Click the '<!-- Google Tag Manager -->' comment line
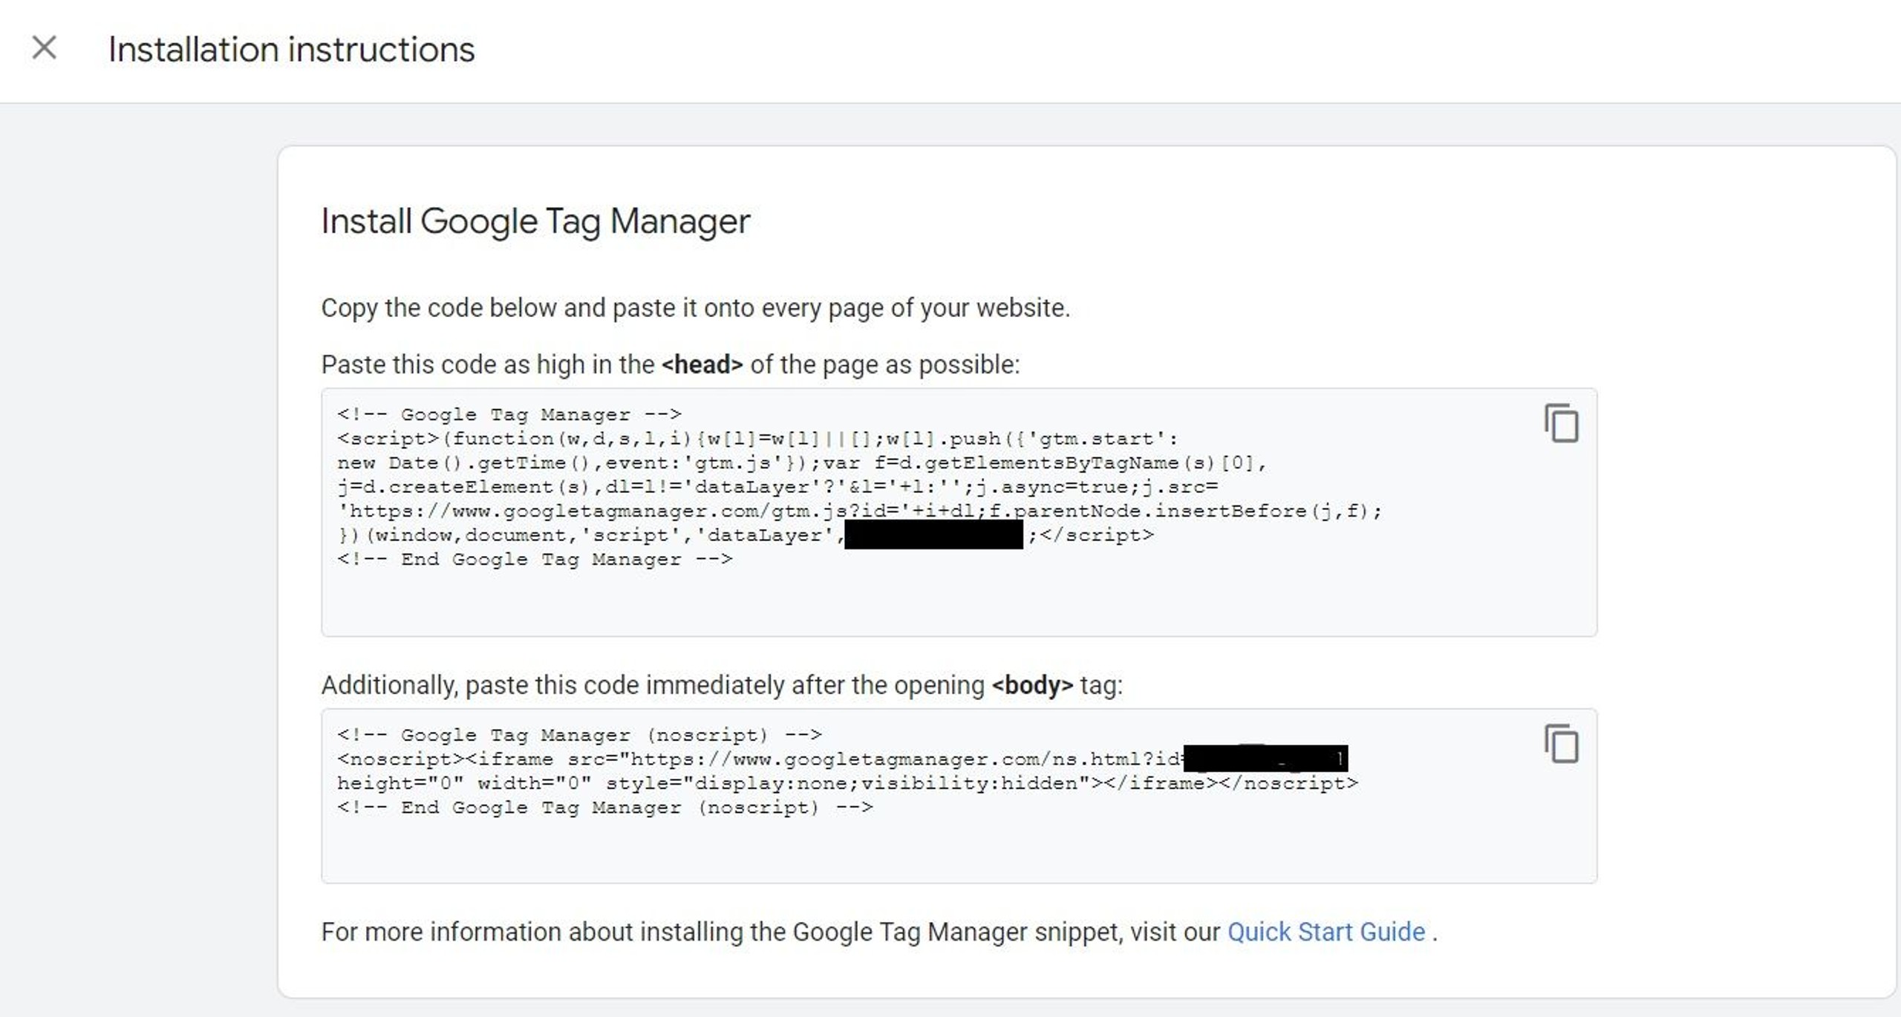The height and width of the screenshot is (1017, 1901). coord(509,414)
